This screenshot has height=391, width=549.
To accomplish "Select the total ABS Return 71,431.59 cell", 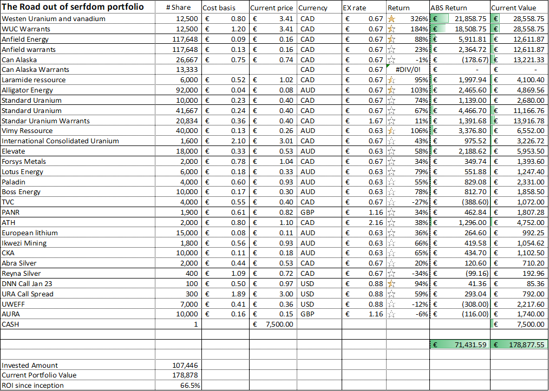I will pyautogui.click(x=460, y=344).
